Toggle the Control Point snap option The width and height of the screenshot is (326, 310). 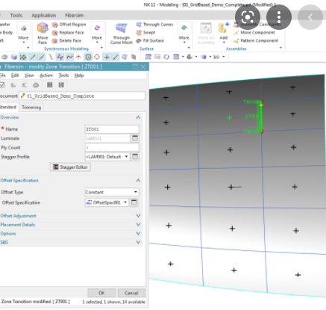coord(51,57)
